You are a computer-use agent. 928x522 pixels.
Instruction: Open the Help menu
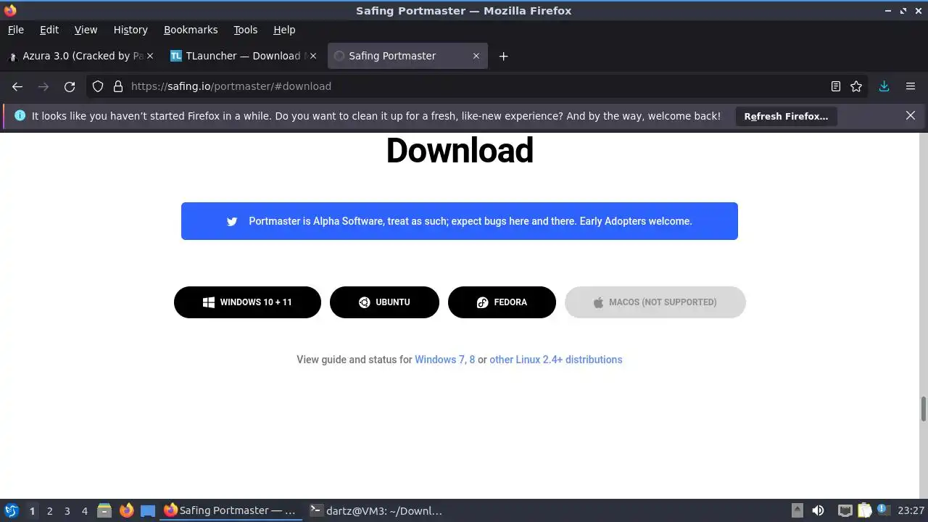pos(284,30)
